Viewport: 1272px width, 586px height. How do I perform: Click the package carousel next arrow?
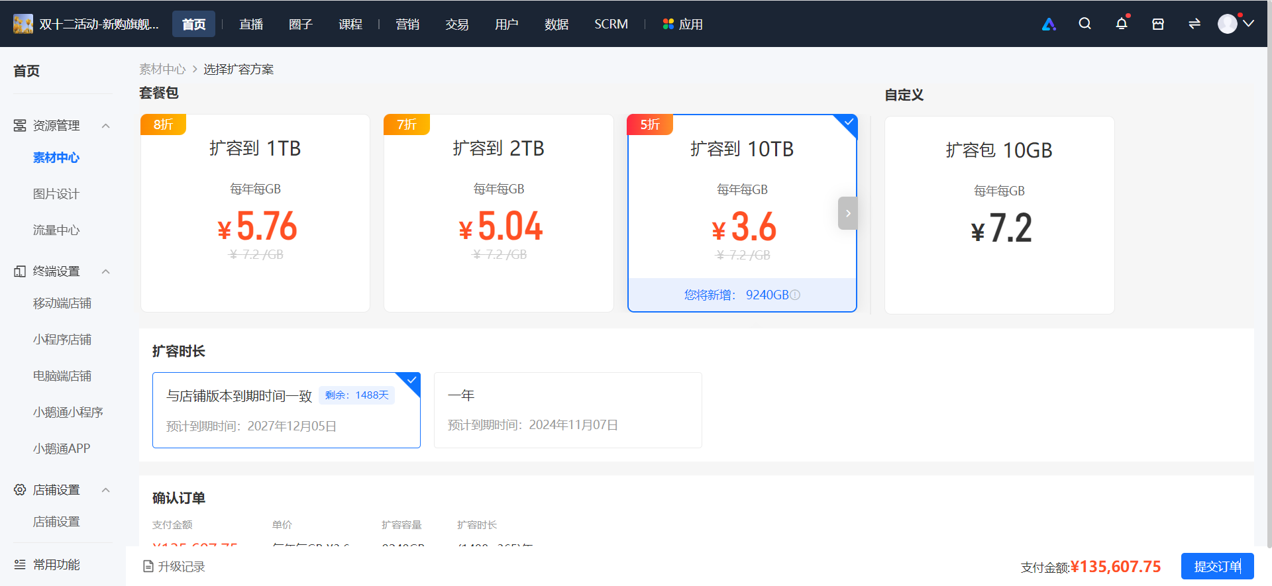[x=848, y=213]
